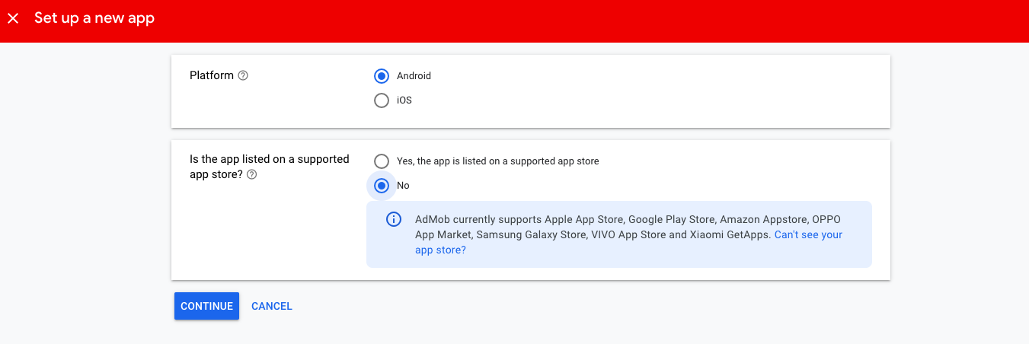
Task: Click the 'No' text label
Action: point(403,186)
